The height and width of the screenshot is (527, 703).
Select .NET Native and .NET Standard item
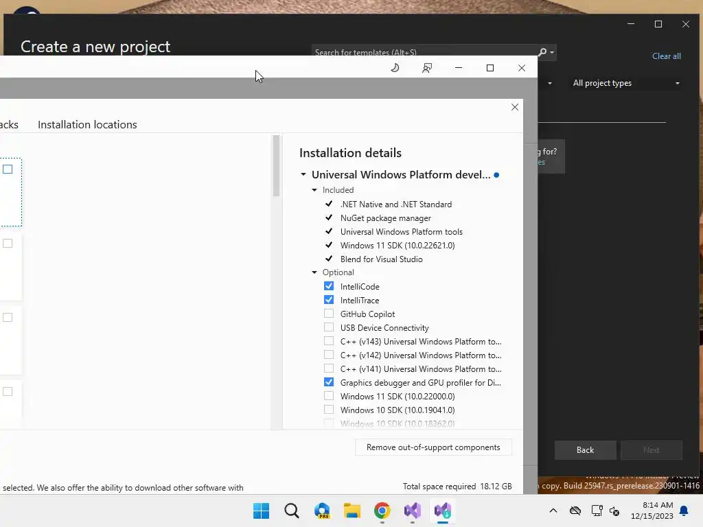point(396,204)
